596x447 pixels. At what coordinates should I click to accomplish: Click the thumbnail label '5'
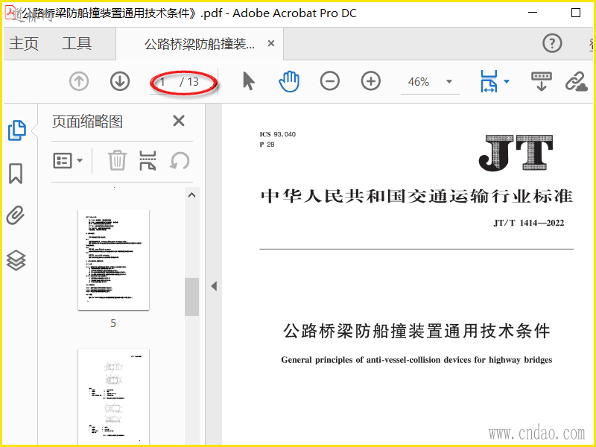(x=113, y=323)
